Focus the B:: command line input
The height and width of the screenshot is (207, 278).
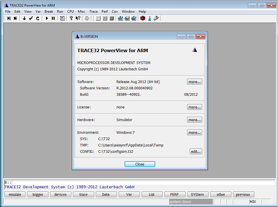click(x=140, y=182)
